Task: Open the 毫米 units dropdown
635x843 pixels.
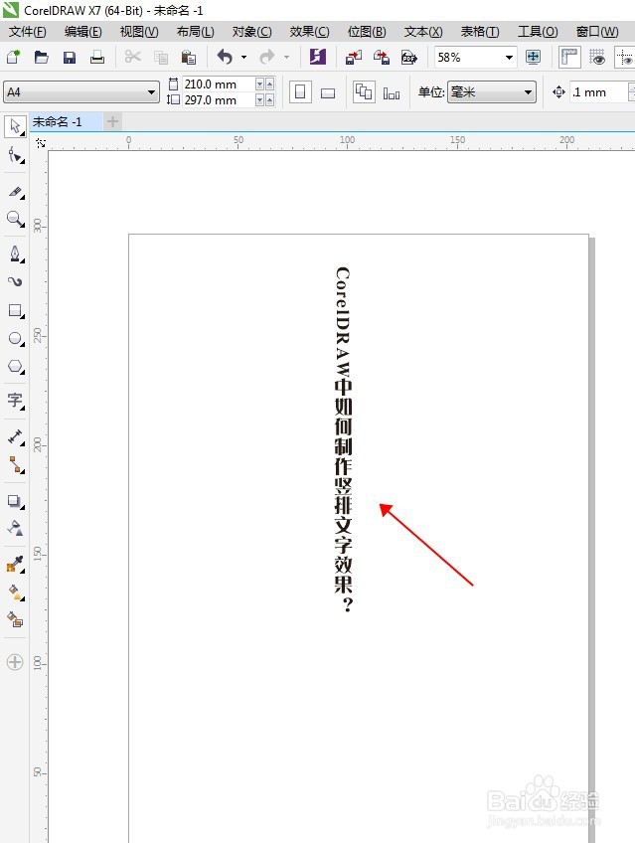Action: click(x=528, y=92)
